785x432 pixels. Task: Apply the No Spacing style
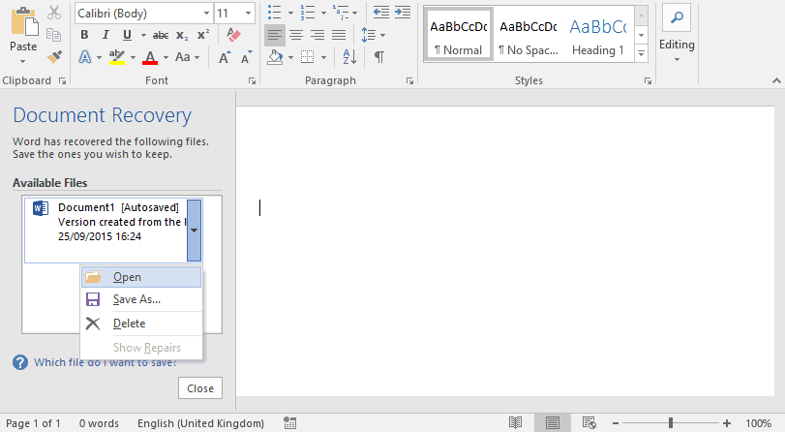pyautogui.click(x=528, y=35)
